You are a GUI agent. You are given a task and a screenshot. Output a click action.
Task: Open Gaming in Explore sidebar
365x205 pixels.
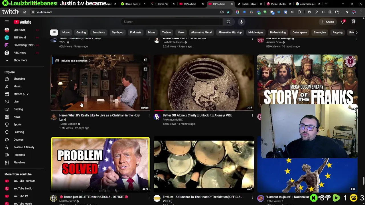click(x=18, y=109)
